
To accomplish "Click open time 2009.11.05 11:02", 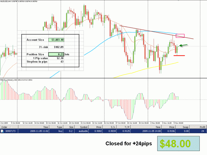I will click(39, 131).
